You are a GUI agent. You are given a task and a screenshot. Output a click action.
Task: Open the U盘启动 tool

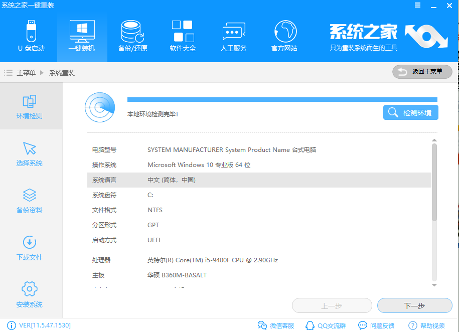[x=31, y=35]
